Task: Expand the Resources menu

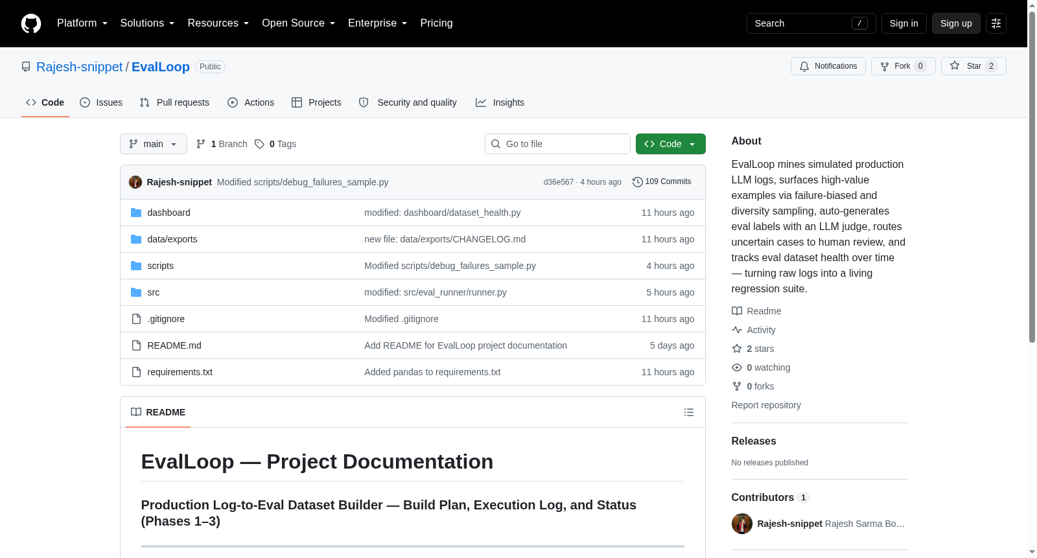Action: (x=218, y=23)
